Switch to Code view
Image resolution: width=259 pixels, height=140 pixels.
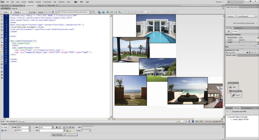tap(6, 12)
